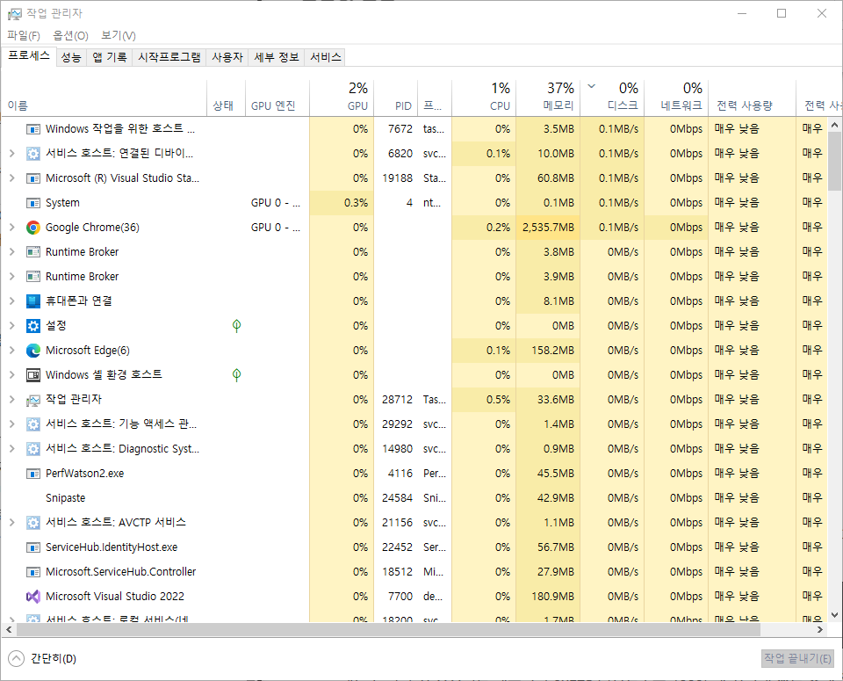Image resolution: width=843 pixels, height=681 pixels.
Task: Expand the second Runtime Broker group
Action: [x=11, y=277]
